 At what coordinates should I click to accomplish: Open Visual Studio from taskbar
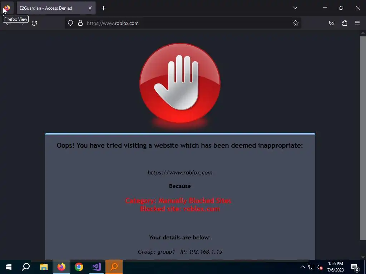(97, 267)
